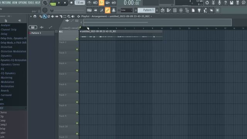Expand the Dynamics-EQ-Restoration browser folder
Viewport: 247px width, 139px height.
[x=14, y=60]
